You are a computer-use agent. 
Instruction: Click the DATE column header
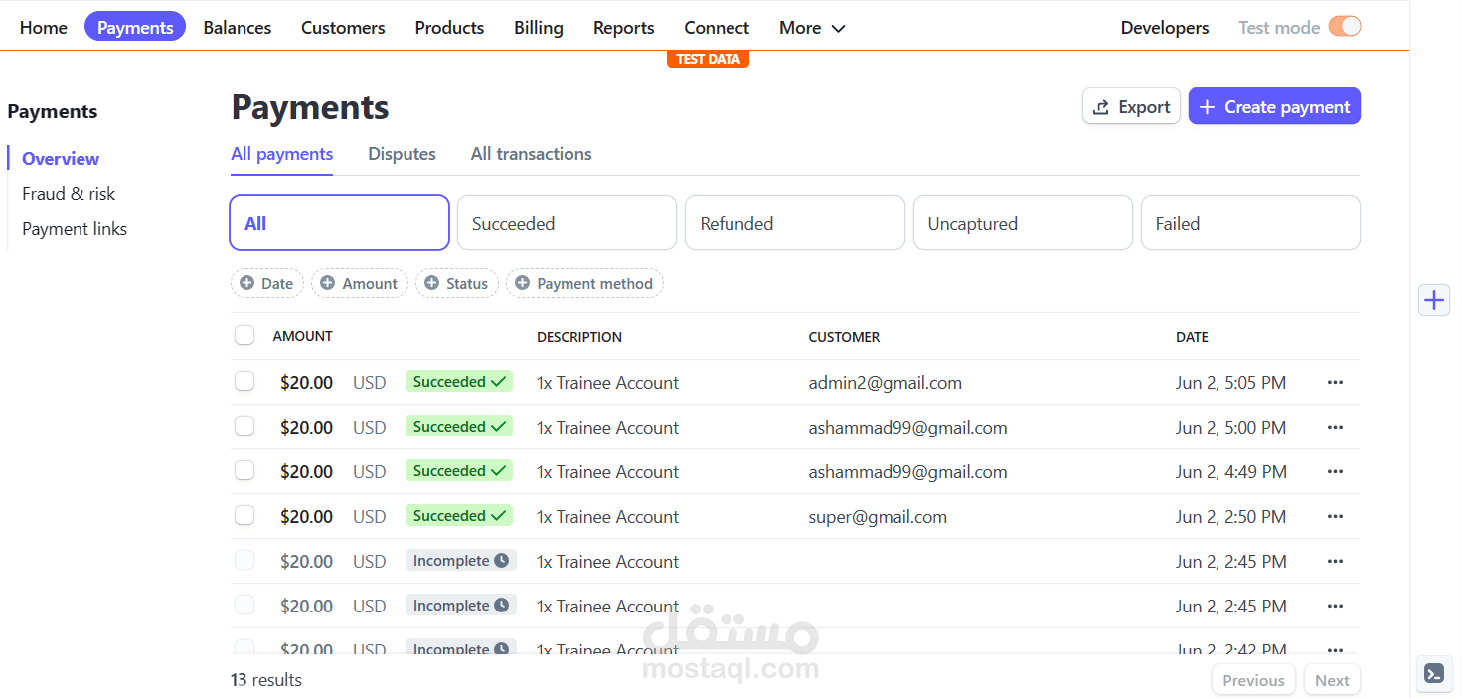(1192, 337)
